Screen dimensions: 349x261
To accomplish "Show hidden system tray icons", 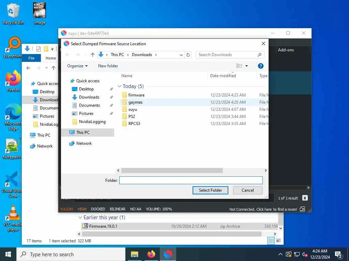I will tap(280, 254).
